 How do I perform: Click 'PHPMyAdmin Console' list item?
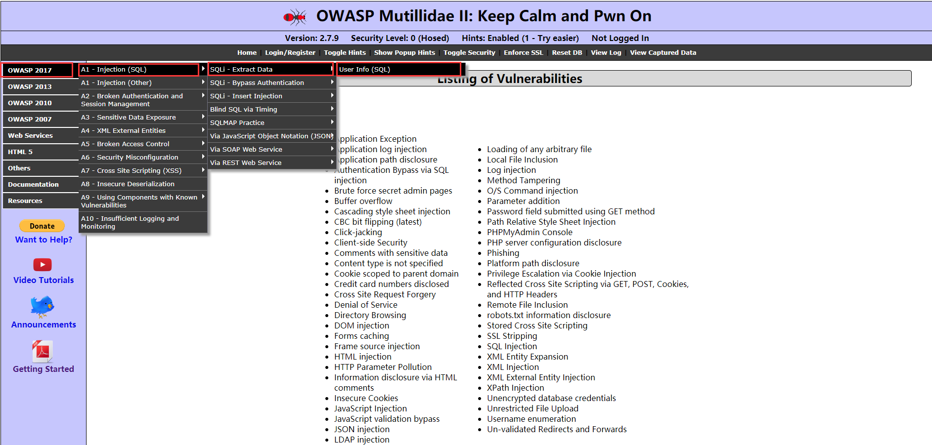tap(530, 232)
